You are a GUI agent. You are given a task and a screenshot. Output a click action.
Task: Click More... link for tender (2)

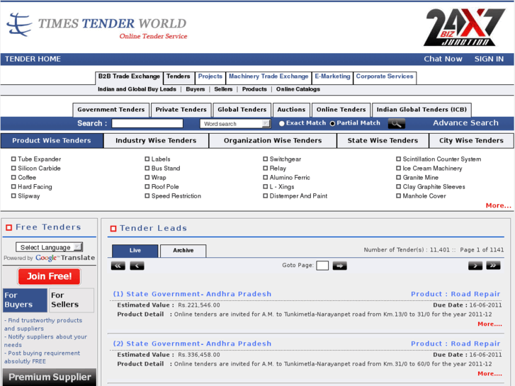tap(489, 374)
